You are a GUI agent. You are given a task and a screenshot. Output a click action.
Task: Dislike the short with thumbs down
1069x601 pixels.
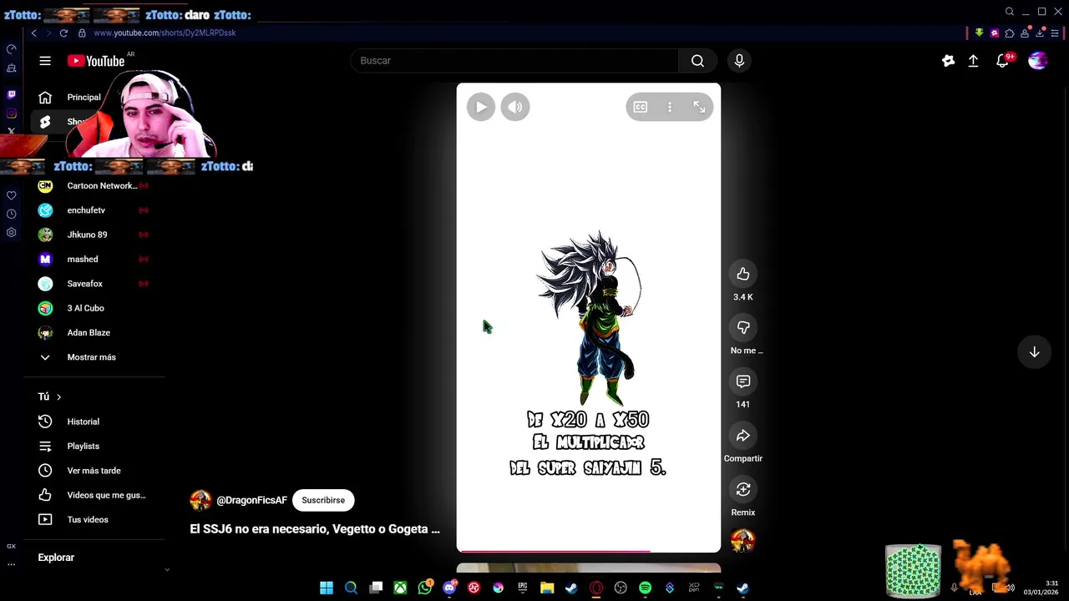coord(743,327)
